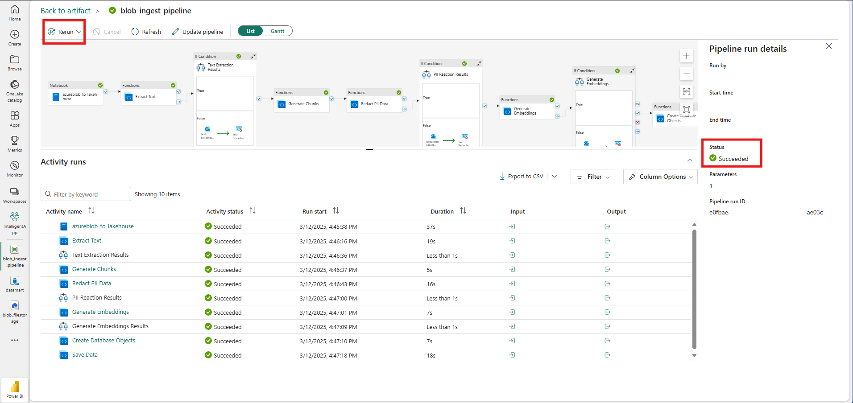Open the Create Database Objects activity link
This screenshot has height=403, width=853.
pos(104,341)
